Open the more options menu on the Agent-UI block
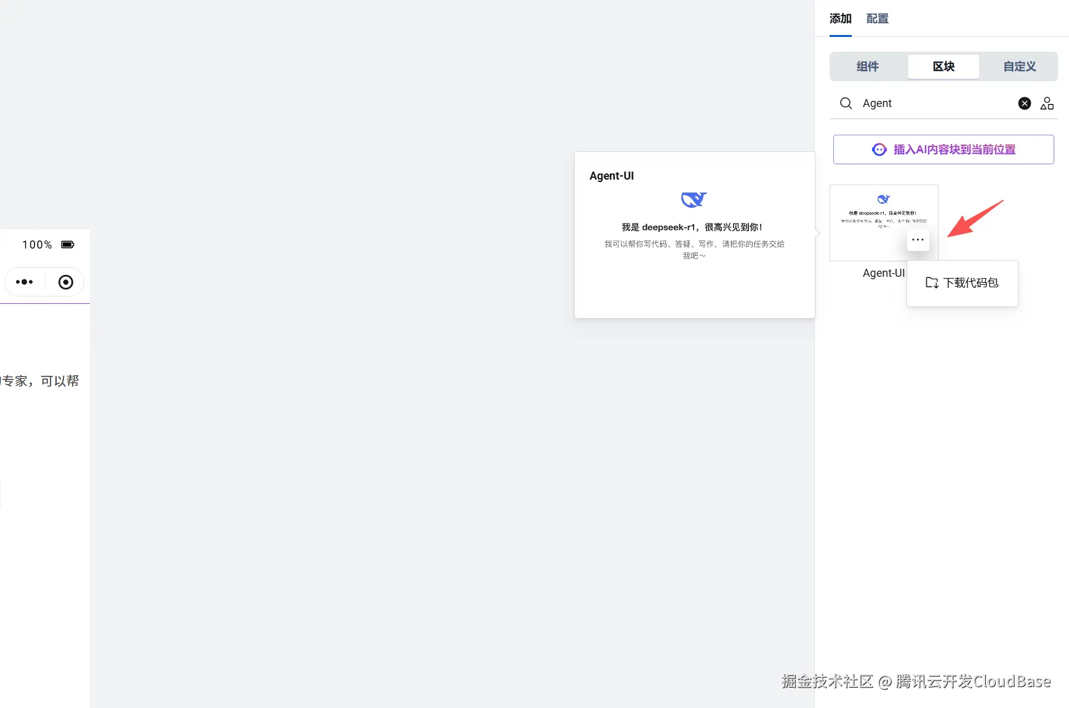This screenshot has height=708, width=1069. (918, 240)
